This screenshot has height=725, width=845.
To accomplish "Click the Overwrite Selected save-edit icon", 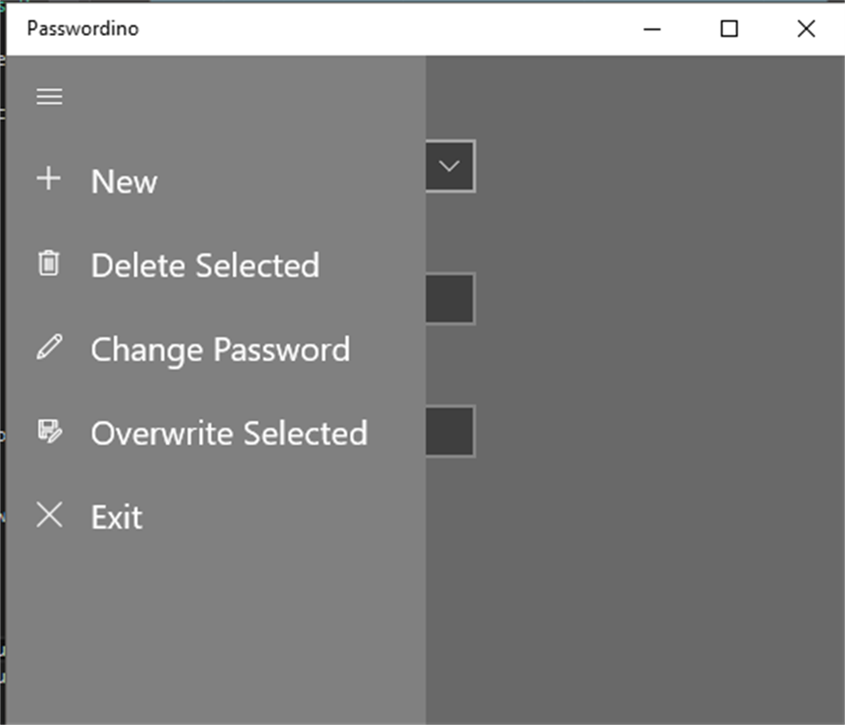I will pos(48,431).
